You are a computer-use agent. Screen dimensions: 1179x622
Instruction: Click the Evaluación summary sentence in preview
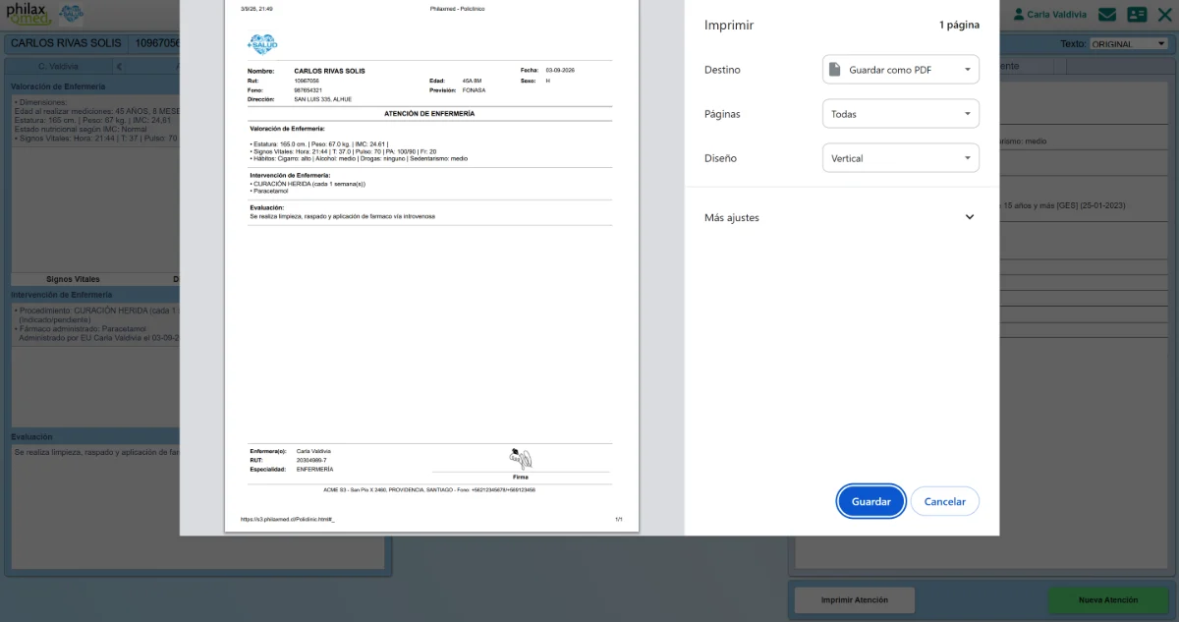tap(342, 215)
